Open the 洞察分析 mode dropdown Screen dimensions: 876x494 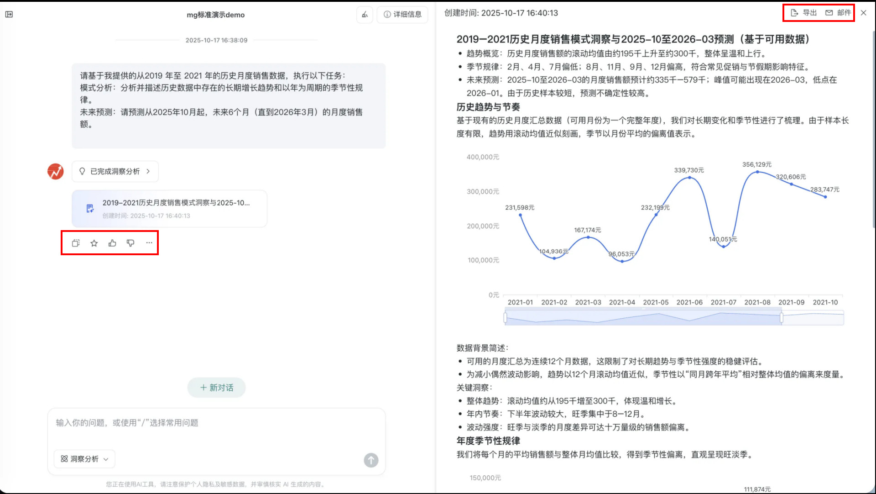click(84, 459)
